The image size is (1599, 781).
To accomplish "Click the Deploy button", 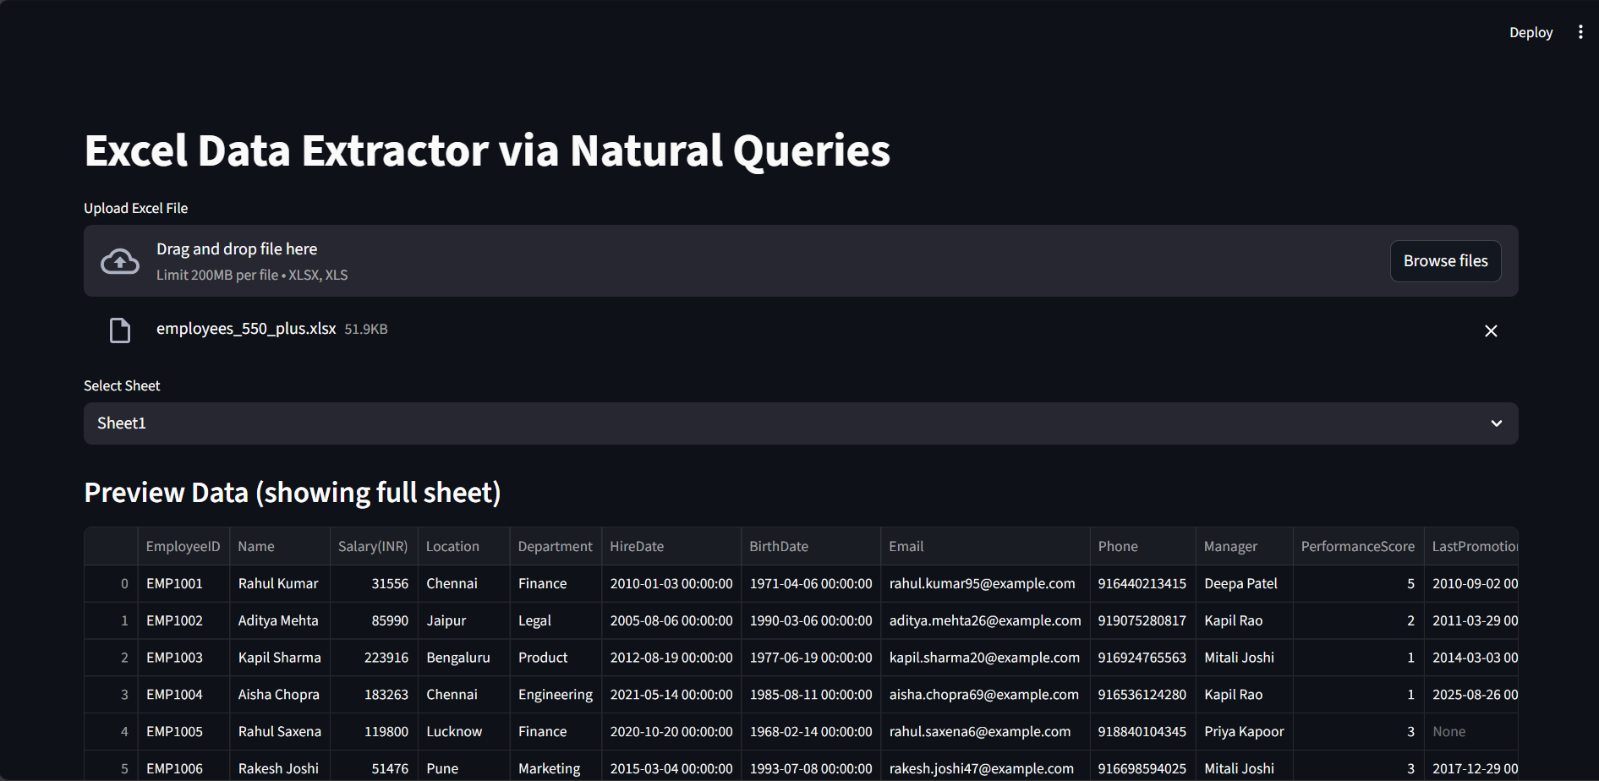I will [x=1531, y=32].
